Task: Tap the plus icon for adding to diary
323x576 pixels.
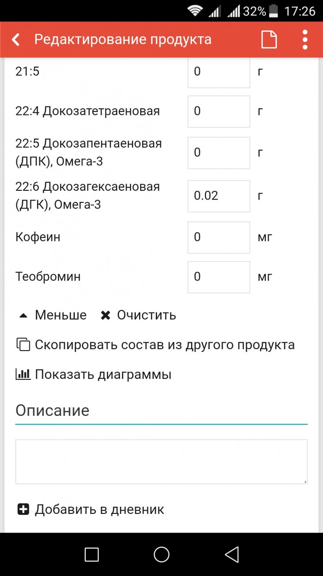Action: click(x=23, y=509)
